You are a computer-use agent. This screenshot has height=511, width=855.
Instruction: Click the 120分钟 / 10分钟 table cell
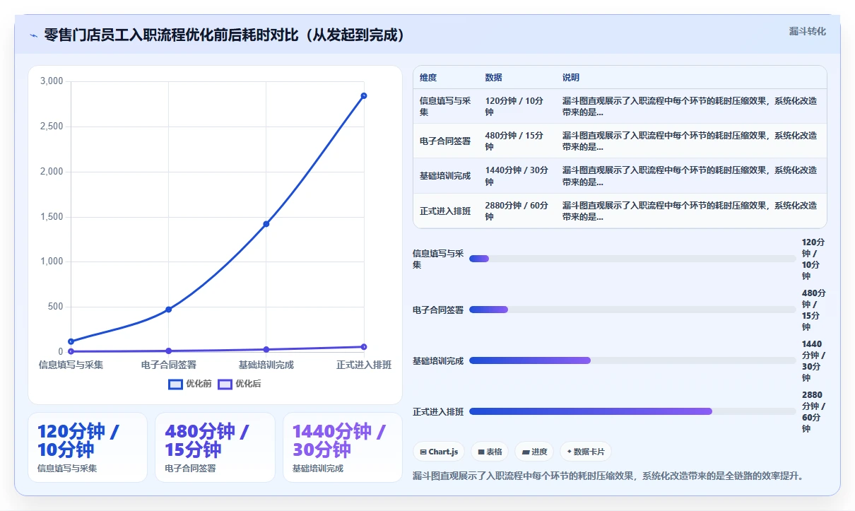(x=516, y=107)
